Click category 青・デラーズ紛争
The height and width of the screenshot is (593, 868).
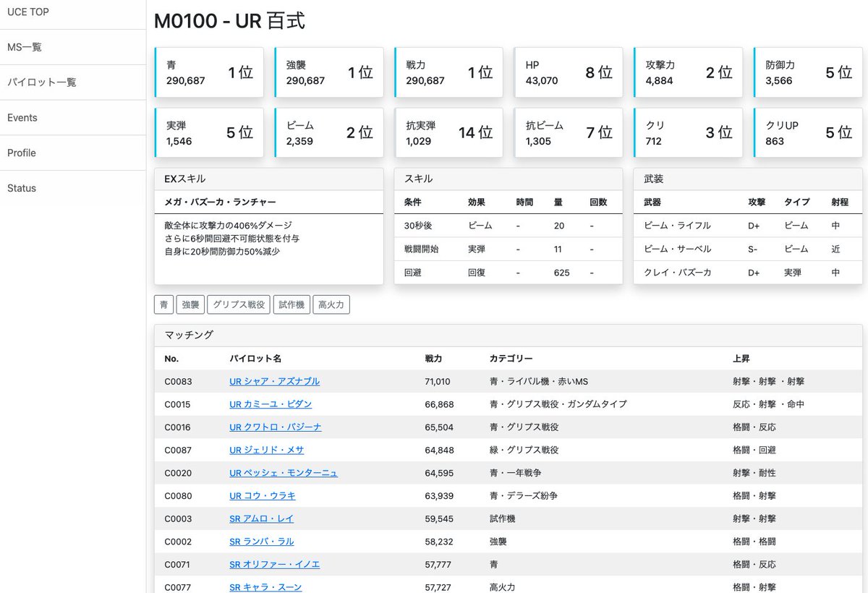pos(524,496)
